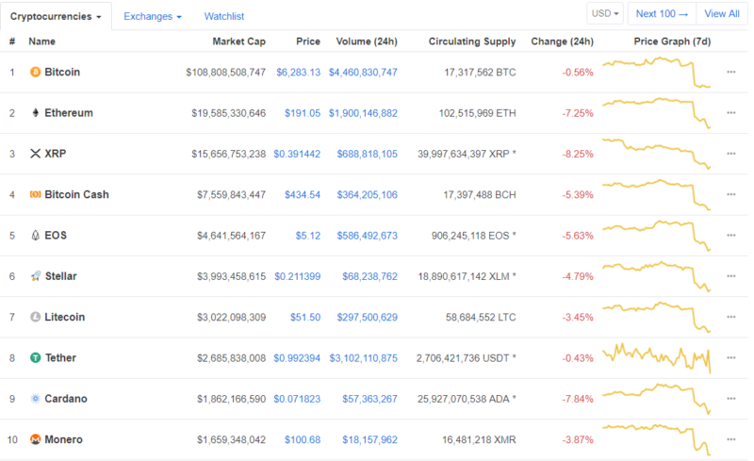The height and width of the screenshot is (461, 754).
Task: Open the more-options ellipsis for XRP row
Action: click(731, 154)
